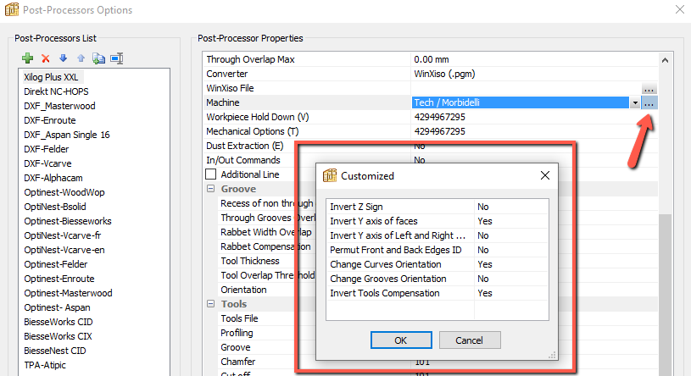
Task: Select Optinest-Felder post-processor
Action: [56, 264]
